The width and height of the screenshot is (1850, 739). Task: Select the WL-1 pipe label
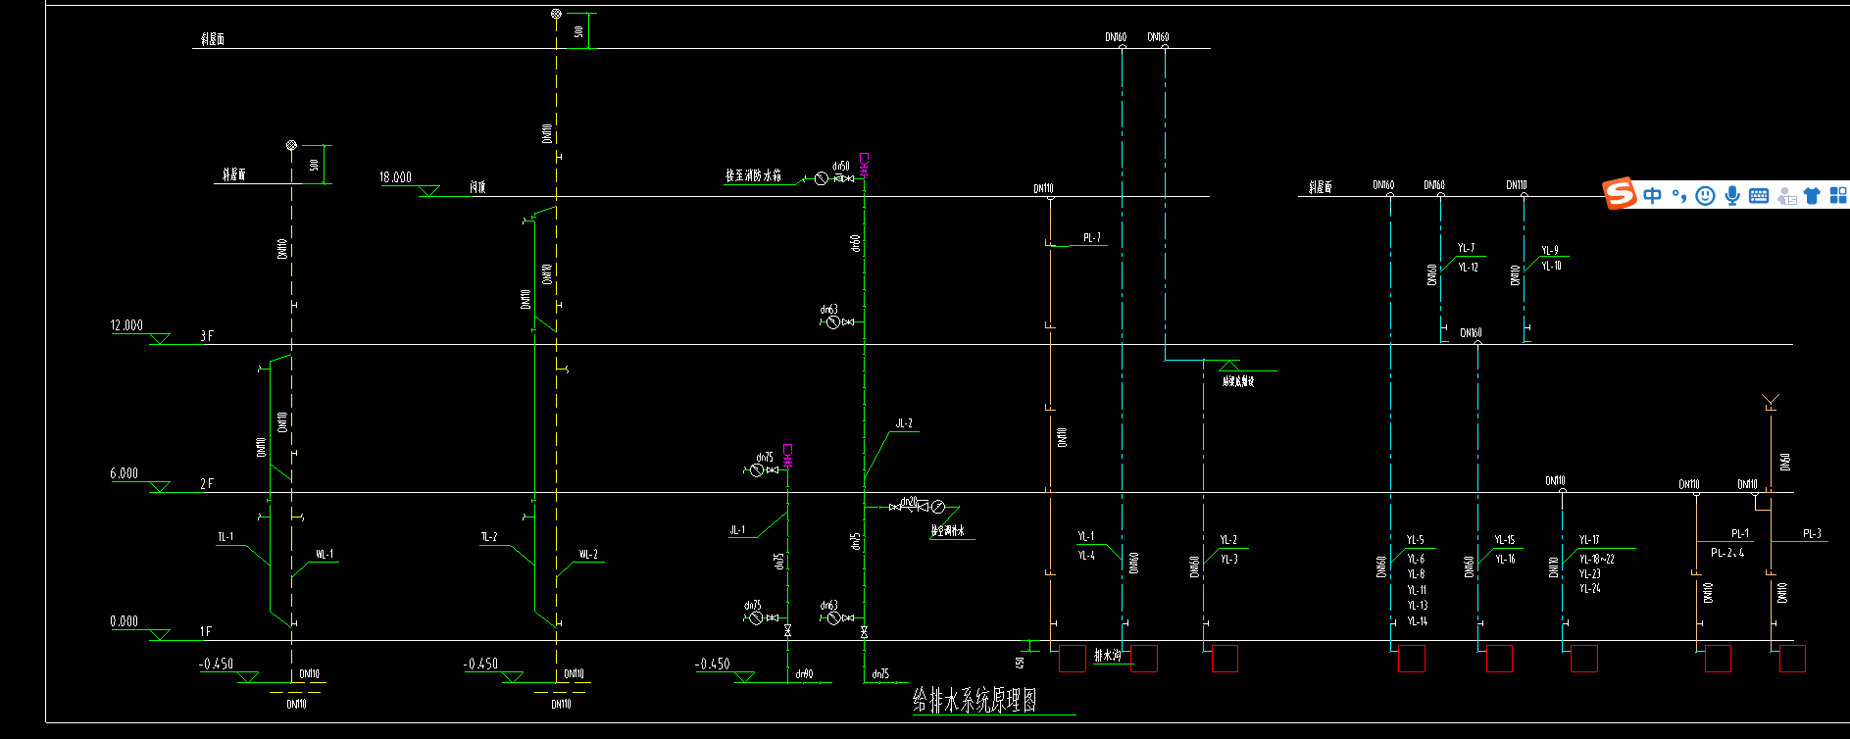coord(325,554)
